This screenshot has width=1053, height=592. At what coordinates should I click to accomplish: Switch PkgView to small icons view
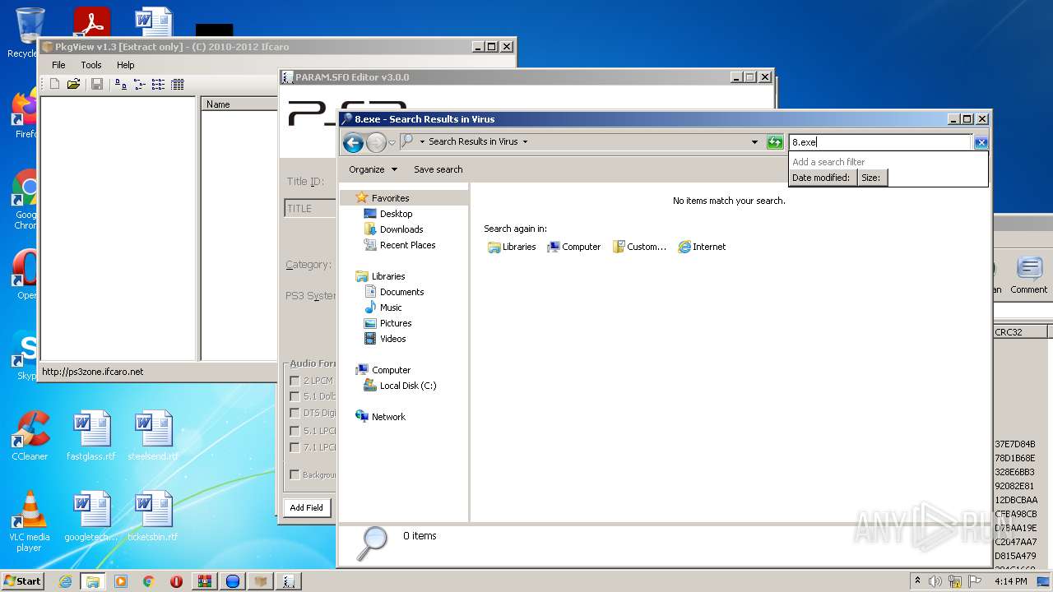[x=140, y=84]
